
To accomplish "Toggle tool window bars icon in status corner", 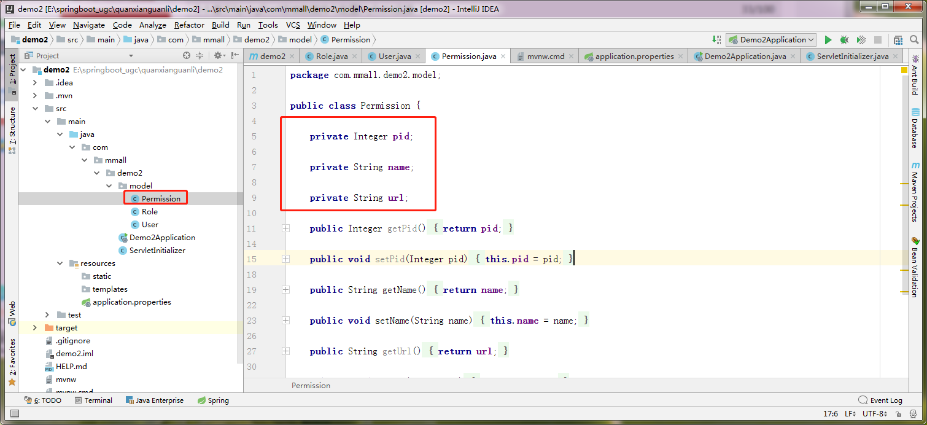I will 14,415.
